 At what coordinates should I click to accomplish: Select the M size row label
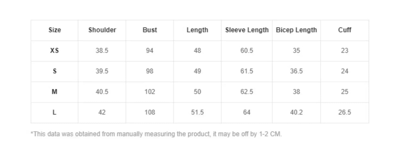tap(55, 92)
